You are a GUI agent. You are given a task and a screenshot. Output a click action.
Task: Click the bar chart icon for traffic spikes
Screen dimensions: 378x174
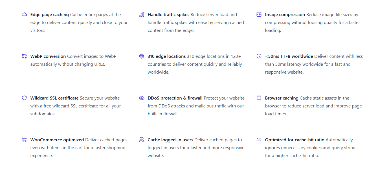[x=142, y=14]
